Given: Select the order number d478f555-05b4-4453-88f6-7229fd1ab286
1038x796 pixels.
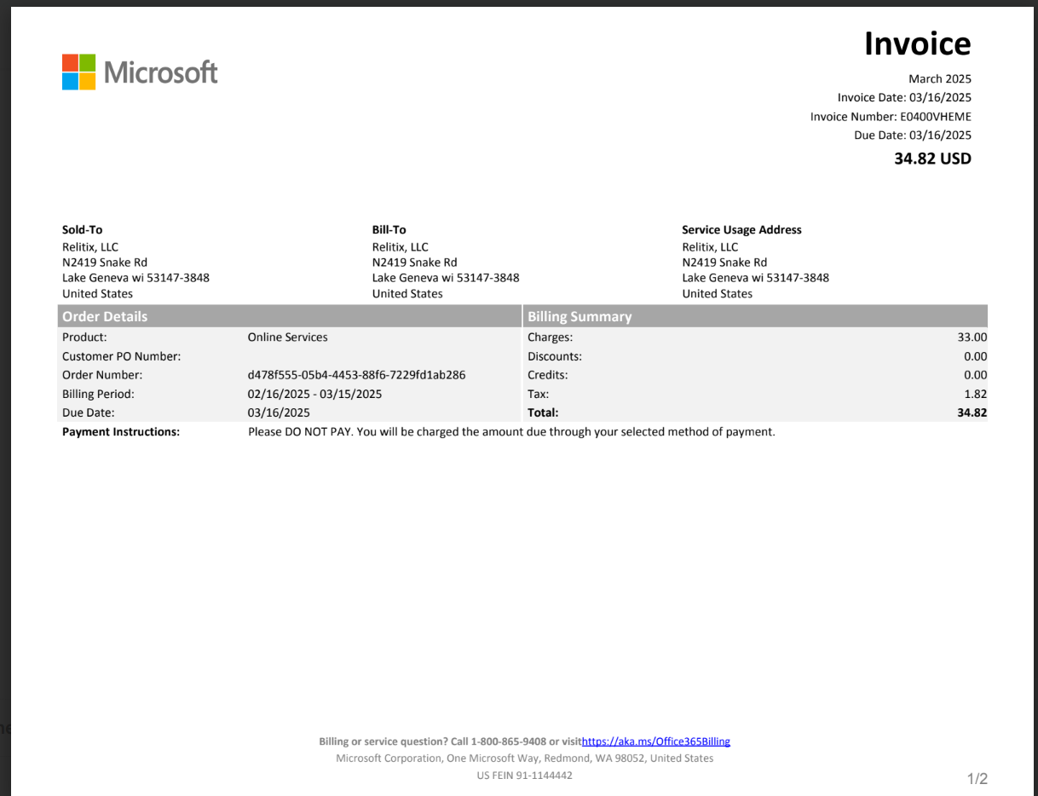Looking at the screenshot, I should [356, 375].
